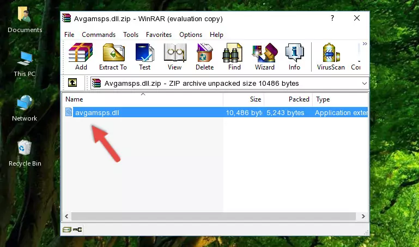Click the horizontal scrollbar track
Viewport: 419px width, 247px height.
214,216
